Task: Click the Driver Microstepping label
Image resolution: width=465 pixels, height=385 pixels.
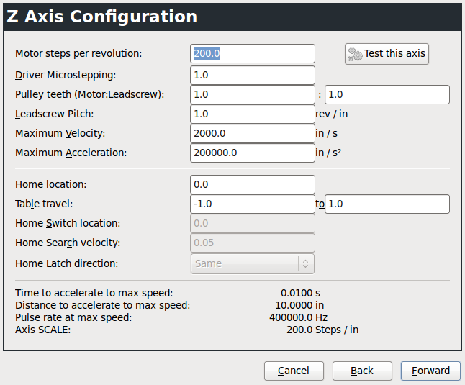Action: coord(66,76)
